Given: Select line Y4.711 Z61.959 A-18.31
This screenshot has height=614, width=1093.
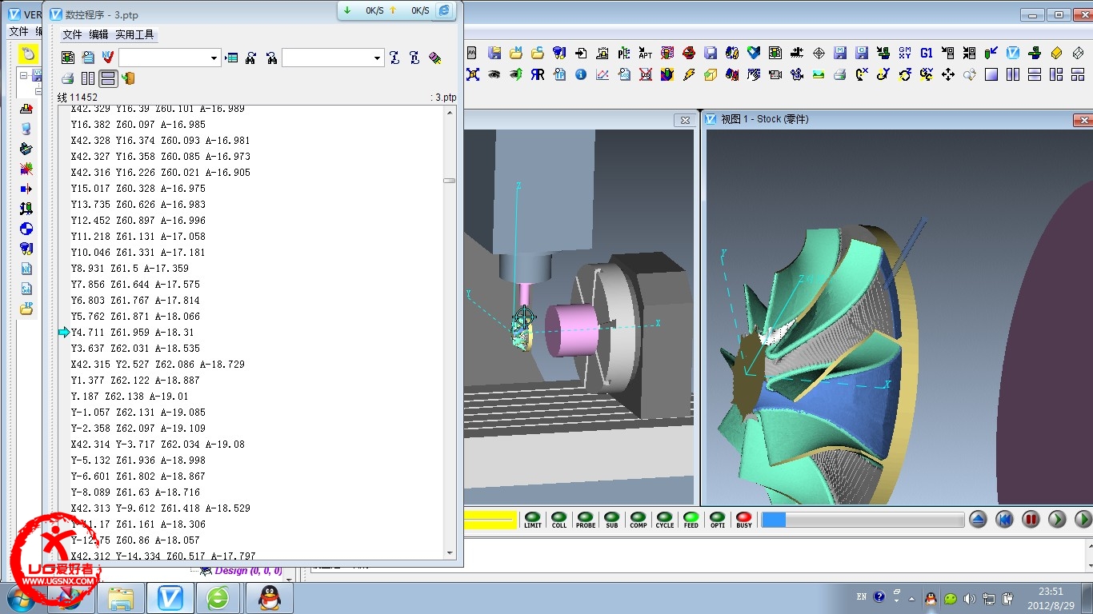Looking at the screenshot, I should coord(132,333).
